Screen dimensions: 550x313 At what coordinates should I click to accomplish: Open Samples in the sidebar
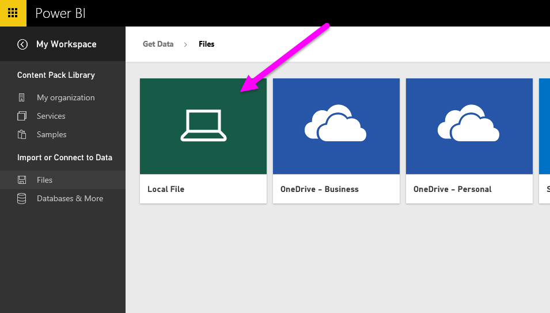pos(52,135)
